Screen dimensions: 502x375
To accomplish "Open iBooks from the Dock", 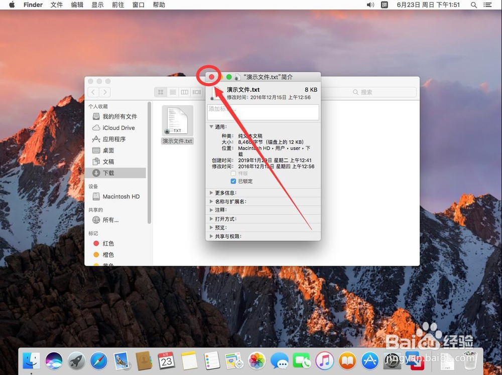I will pyautogui.click(x=347, y=360).
